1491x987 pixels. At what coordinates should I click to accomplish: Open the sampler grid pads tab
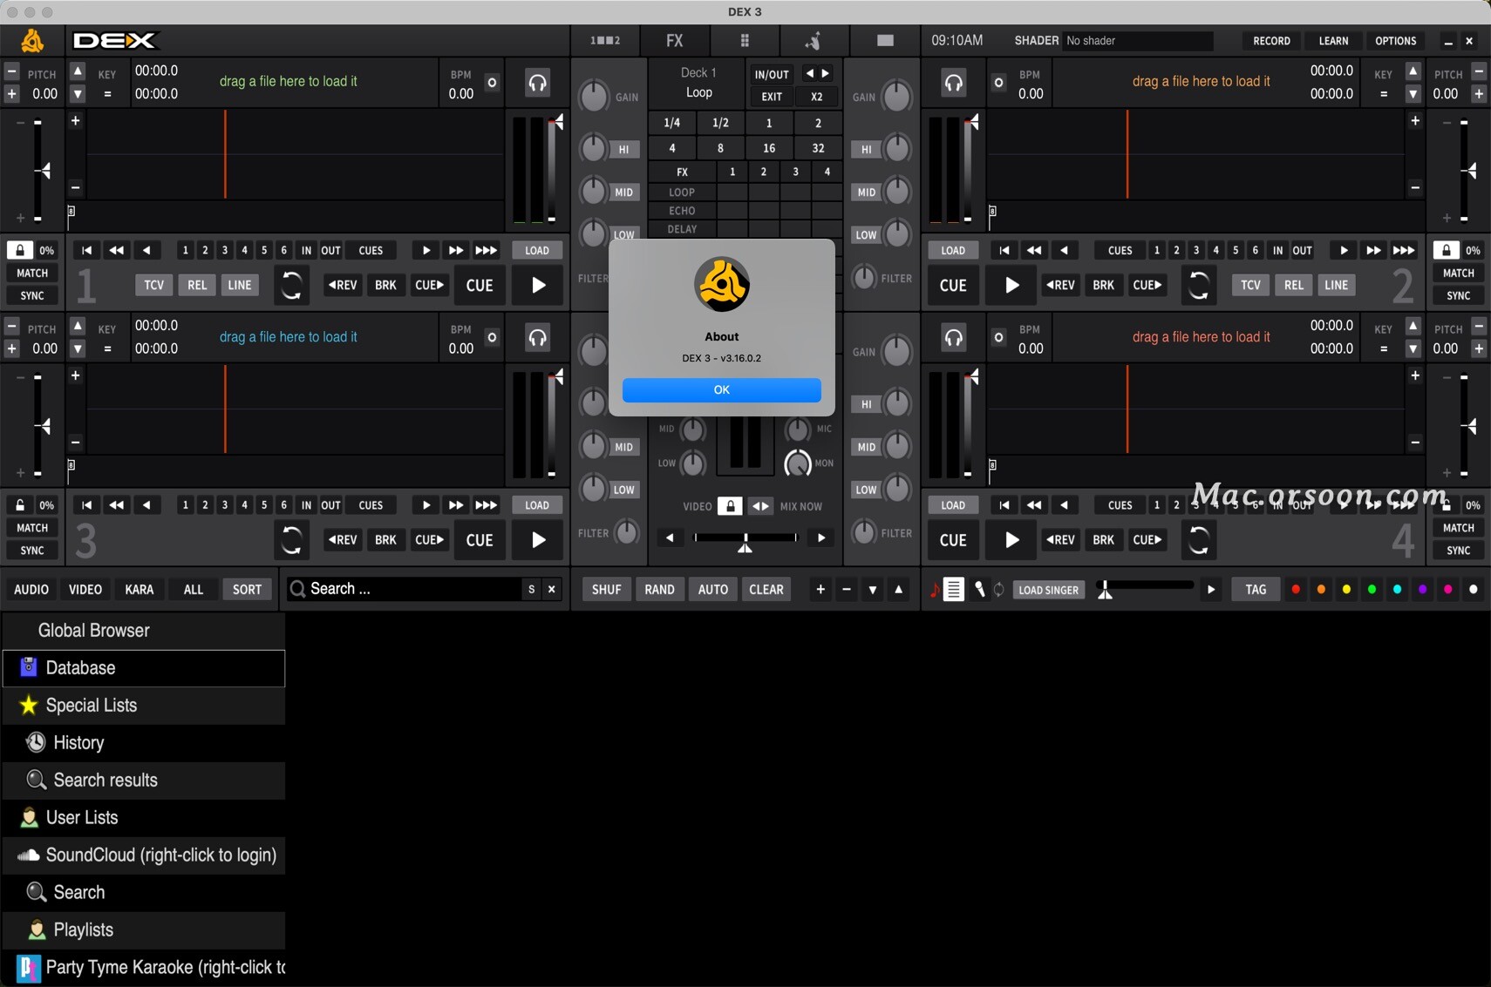click(745, 40)
